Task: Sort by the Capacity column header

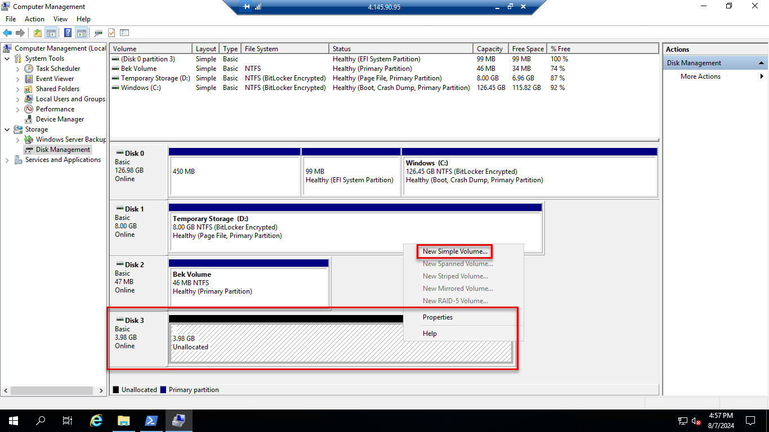Action: 490,49
